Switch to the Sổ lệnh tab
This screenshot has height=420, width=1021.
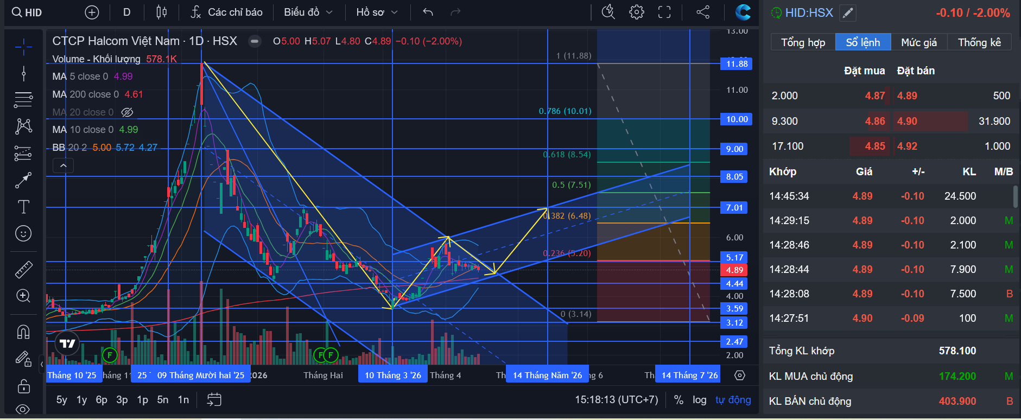(x=863, y=42)
